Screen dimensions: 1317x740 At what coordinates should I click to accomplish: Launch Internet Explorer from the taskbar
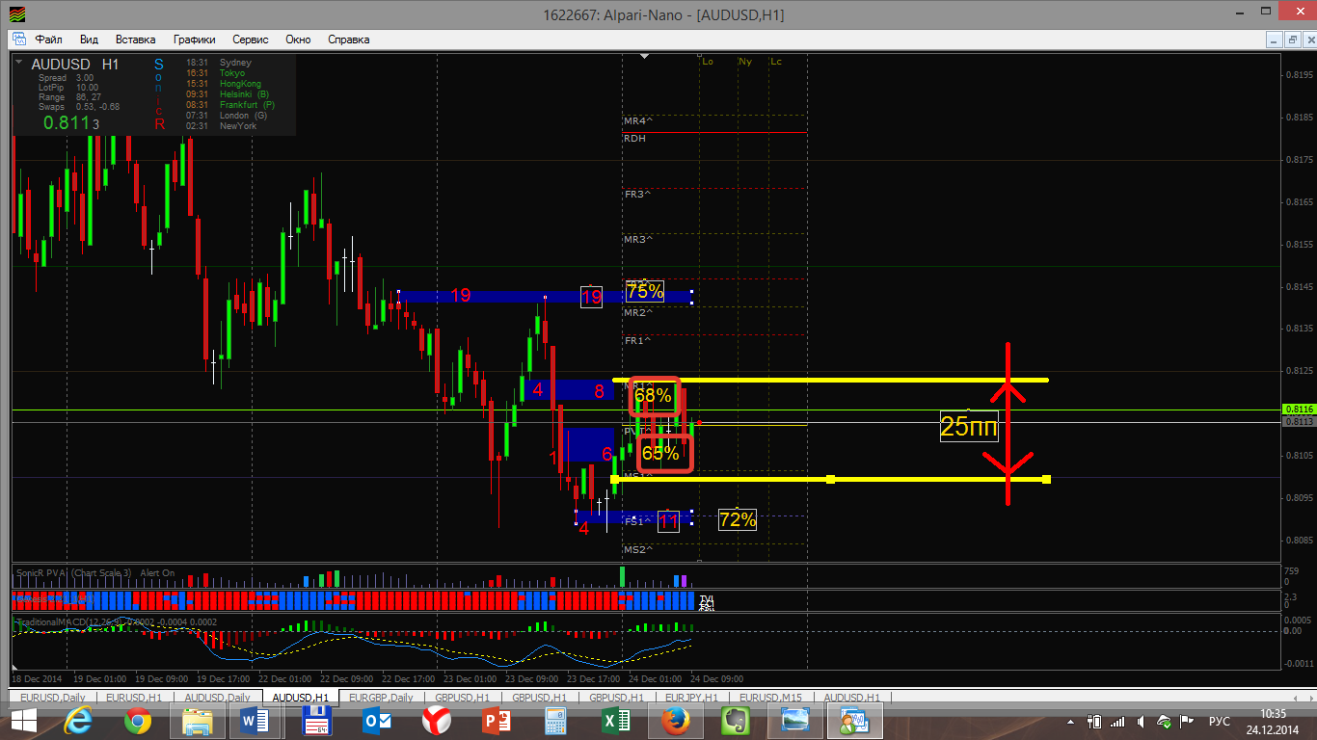pyautogui.click(x=79, y=721)
